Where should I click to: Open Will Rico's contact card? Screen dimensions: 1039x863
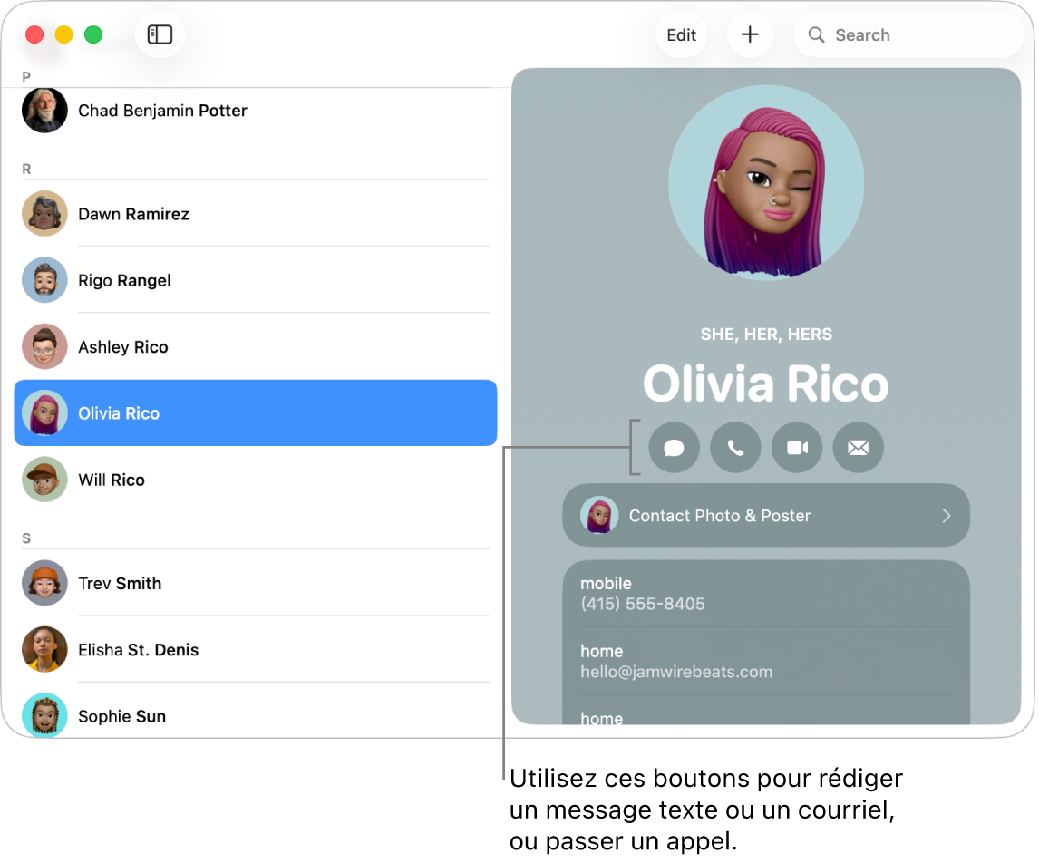coord(111,480)
